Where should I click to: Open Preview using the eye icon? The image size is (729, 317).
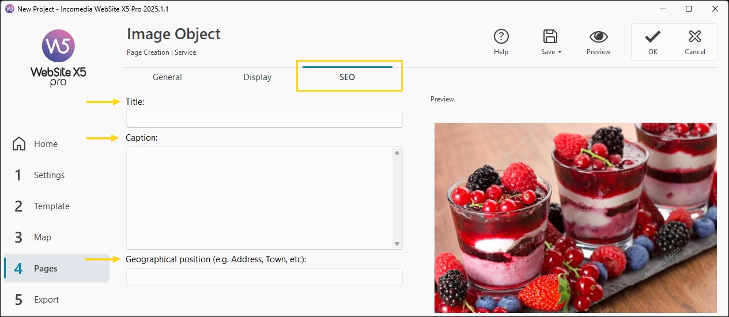[599, 37]
